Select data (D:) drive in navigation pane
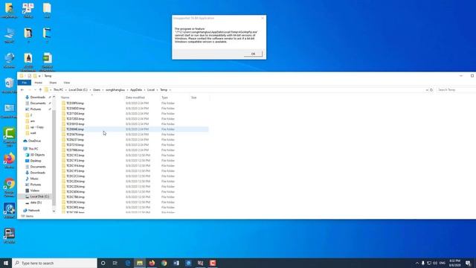 pos(36,202)
